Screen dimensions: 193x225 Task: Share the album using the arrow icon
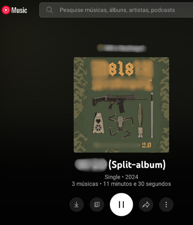146,205
